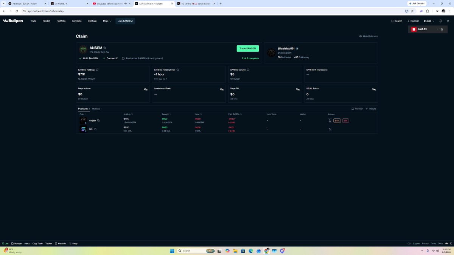
Task: Click the $BULL Points card Bullpen icon
Action: click(374, 89)
